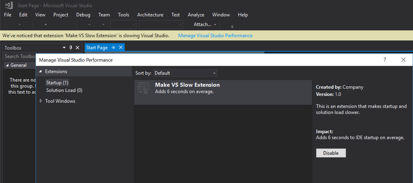Open the Team menu
Viewport: 413px width, 183px height.
pos(104,15)
